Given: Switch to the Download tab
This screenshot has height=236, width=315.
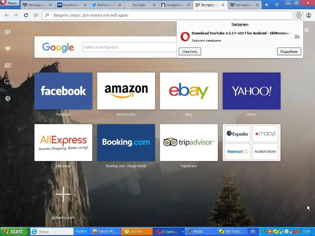Looking at the screenshot, I should 69,5.
